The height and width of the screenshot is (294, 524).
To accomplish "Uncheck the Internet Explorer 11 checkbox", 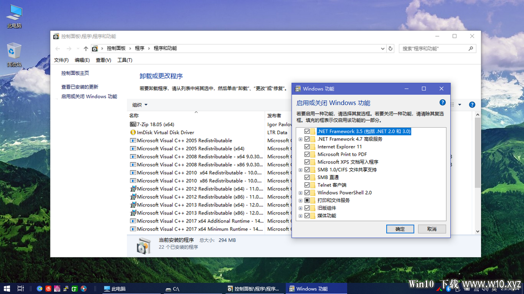I will coord(307,147).
